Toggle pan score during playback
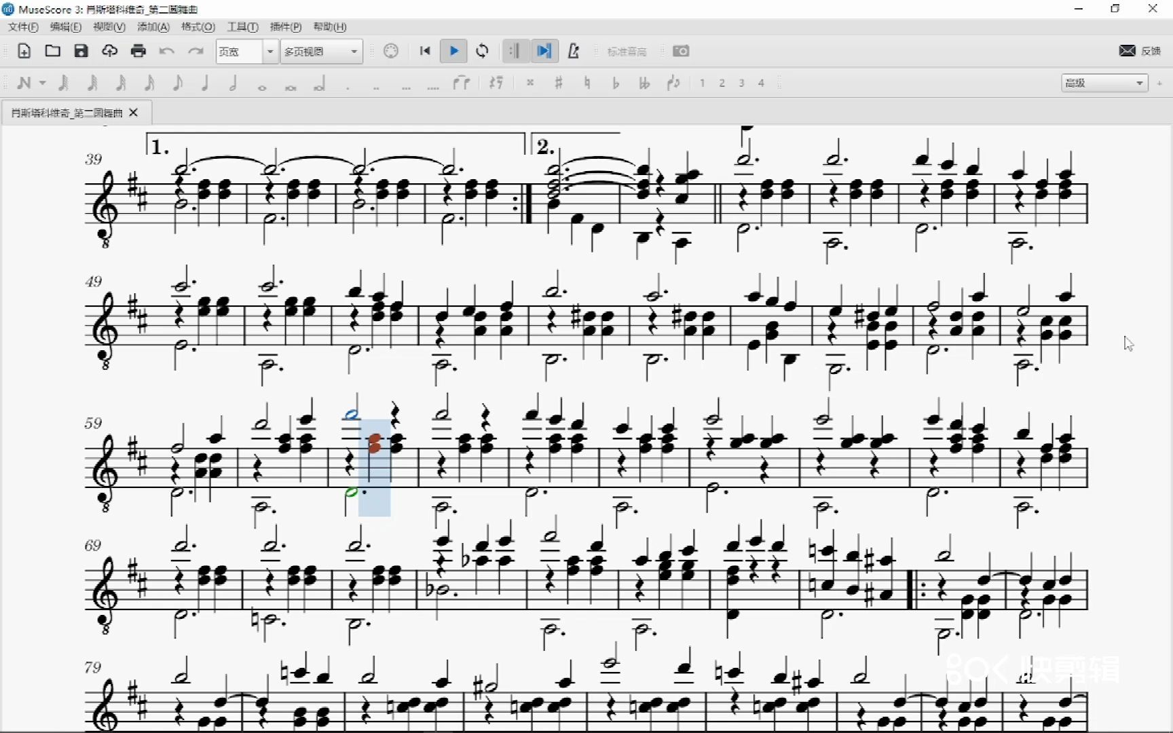 point(544,51)
